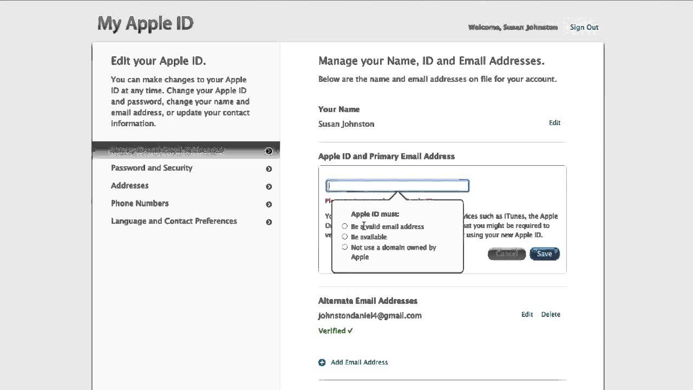Image resolution: width=693 pixels, height=390 pixels.
Task: Save the new Apple ID
Action: click(544, 253)
